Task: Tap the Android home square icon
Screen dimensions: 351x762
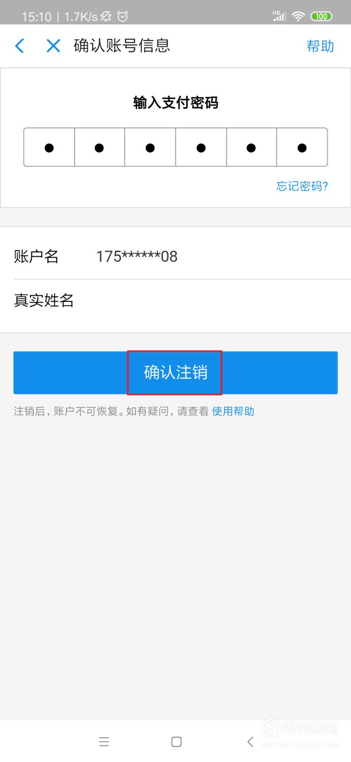Action: pos(176,742)
